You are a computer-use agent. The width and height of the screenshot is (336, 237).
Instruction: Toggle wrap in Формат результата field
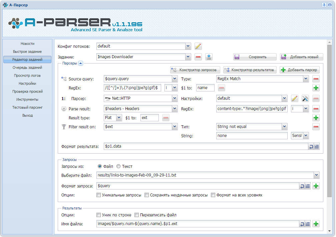311,147
